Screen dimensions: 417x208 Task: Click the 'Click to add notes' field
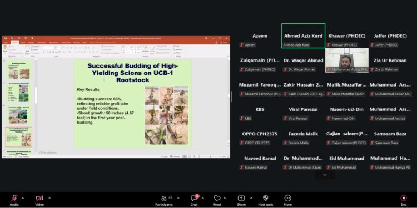(48, 153)
